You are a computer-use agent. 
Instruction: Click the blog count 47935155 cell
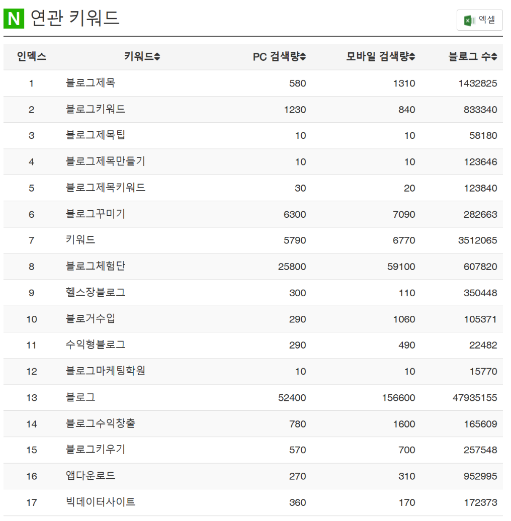tap(474, 397)
